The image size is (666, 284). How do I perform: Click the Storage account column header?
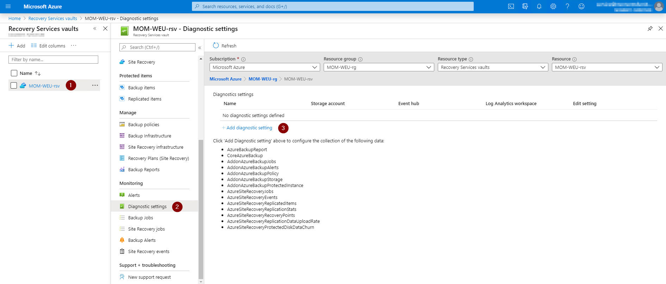[x=328, y=103]
